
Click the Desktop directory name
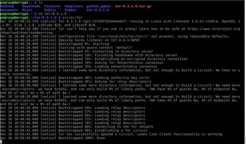(7, 6)
